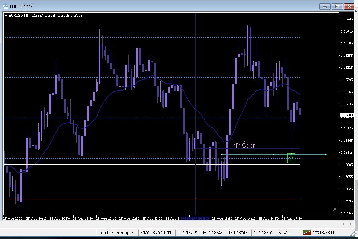Minimize the EURUSD,M5 chart window
Viewport: 358px width, 239px height.
point(325,7)
